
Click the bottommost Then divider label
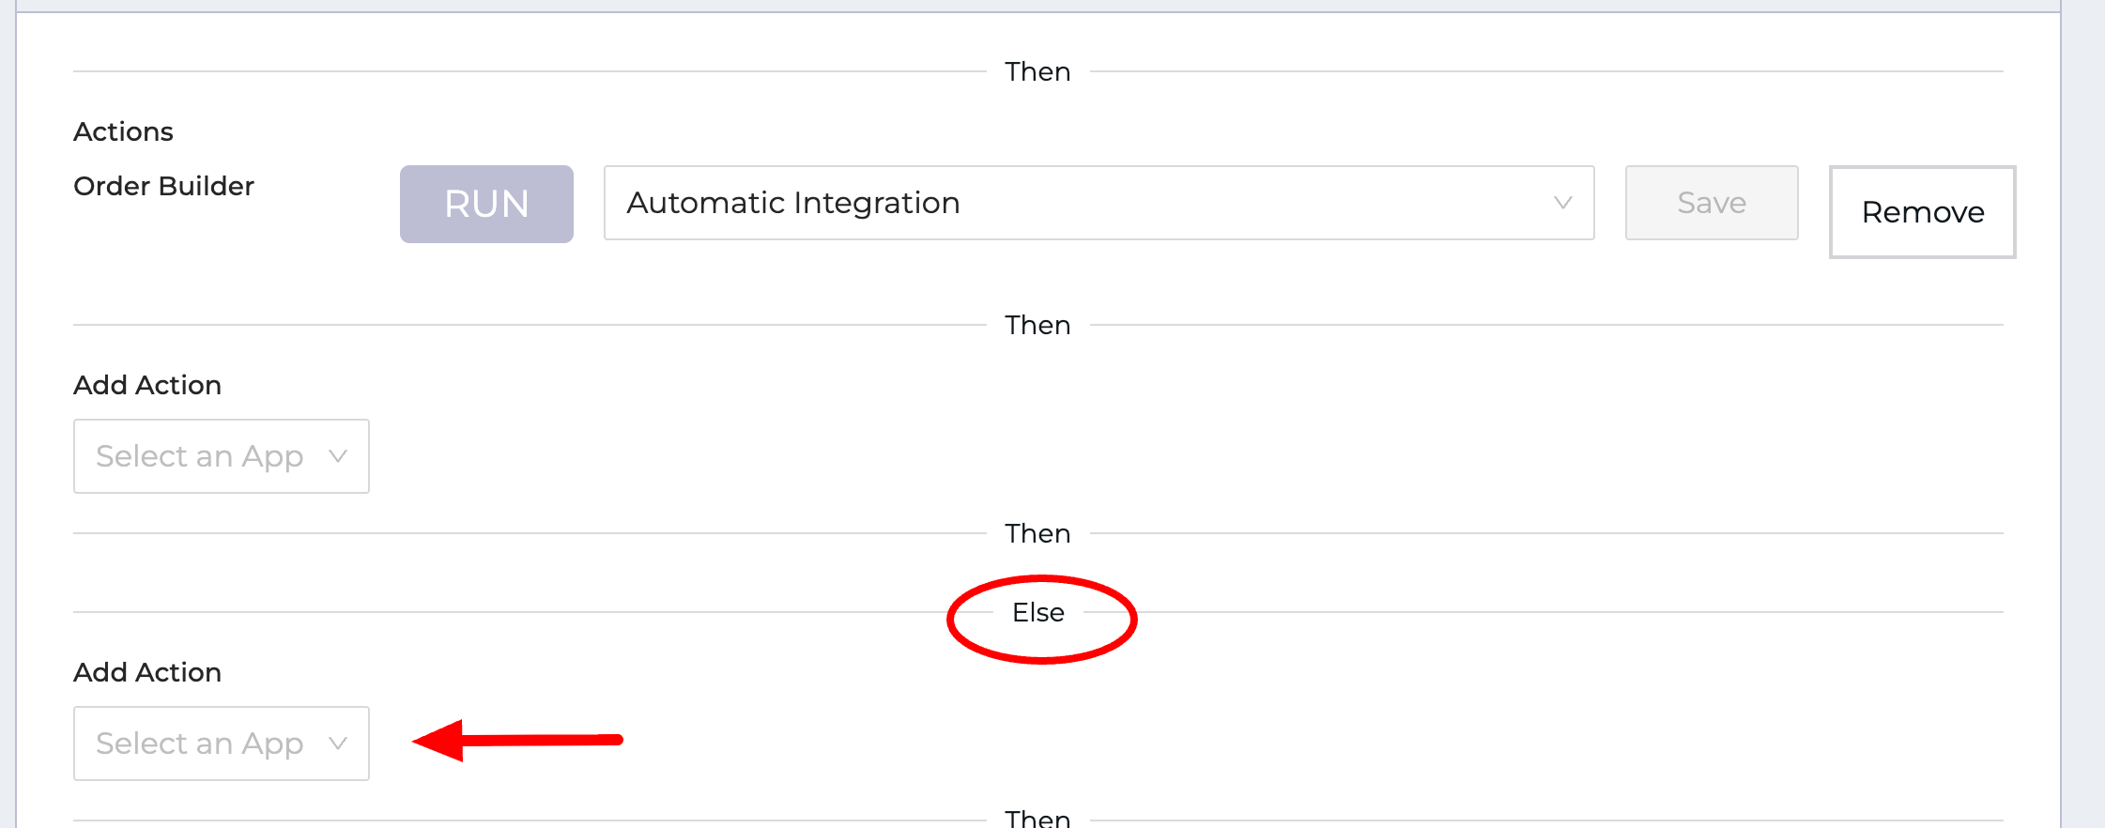coord(1037,818)
